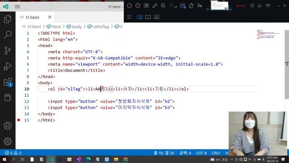This screenshot has height=163, width=289.
Task: Open the Search view in activity bar
Action: click(x=8, y=34)
